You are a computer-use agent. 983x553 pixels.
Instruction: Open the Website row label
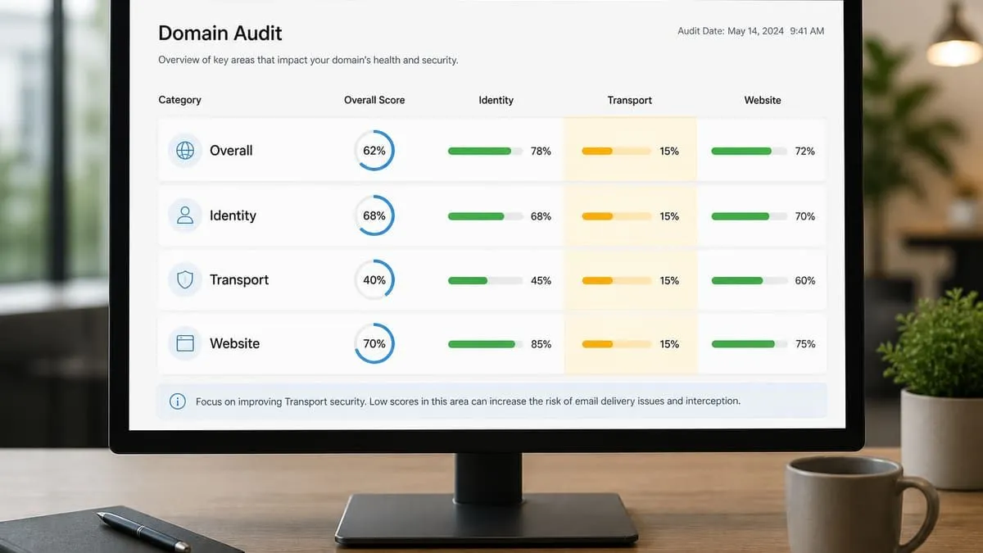click(x=234, y=343)
